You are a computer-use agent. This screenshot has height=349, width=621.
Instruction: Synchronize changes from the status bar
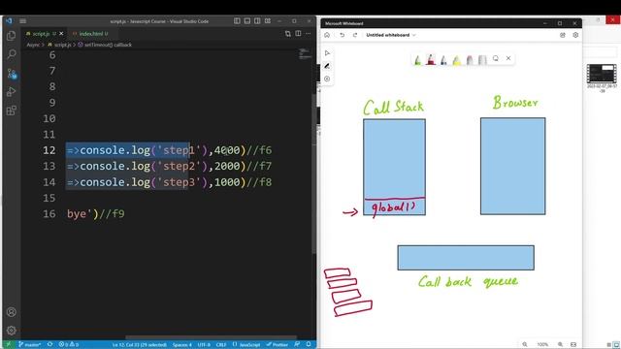click(x=49, y=345)
